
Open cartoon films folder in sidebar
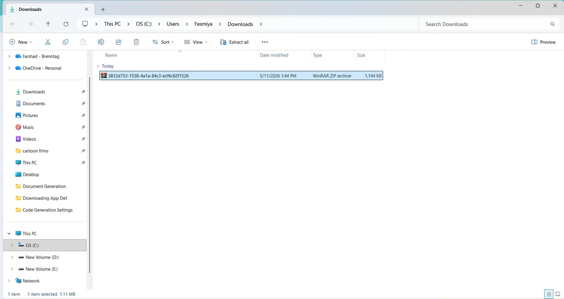pyautogui.click(x=35, y=151)
